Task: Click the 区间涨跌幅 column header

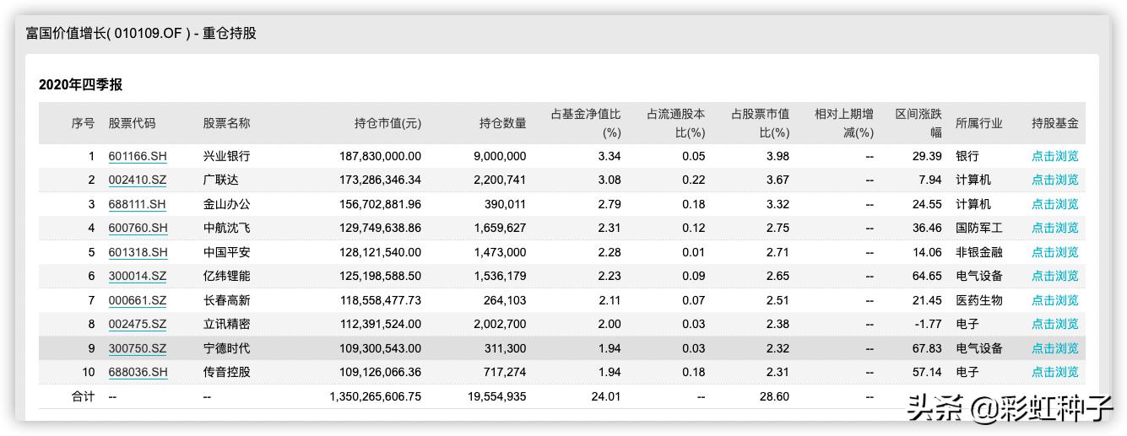Action: (918, 123)
